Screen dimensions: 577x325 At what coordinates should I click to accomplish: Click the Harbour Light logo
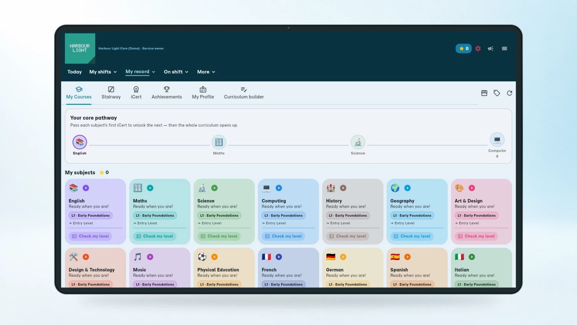(80, 48)
